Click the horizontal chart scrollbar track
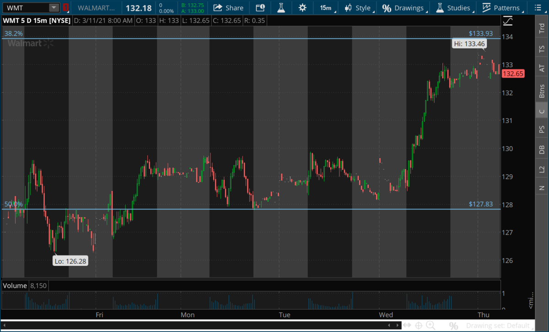The width and height of the screenshot is (549, 332). (x=201, y=326)
